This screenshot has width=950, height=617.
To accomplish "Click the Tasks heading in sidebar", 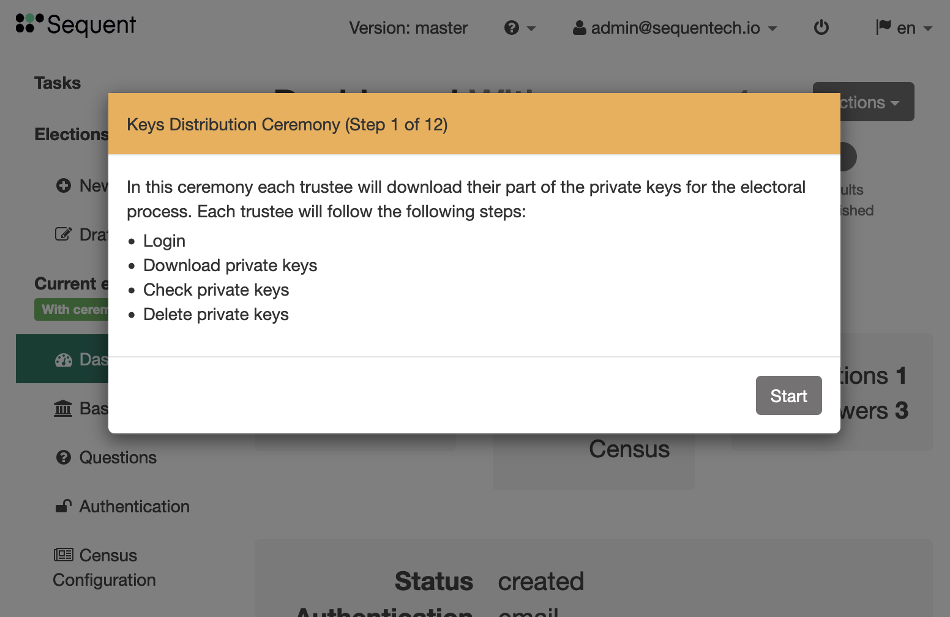I will (x=58, y=83).
